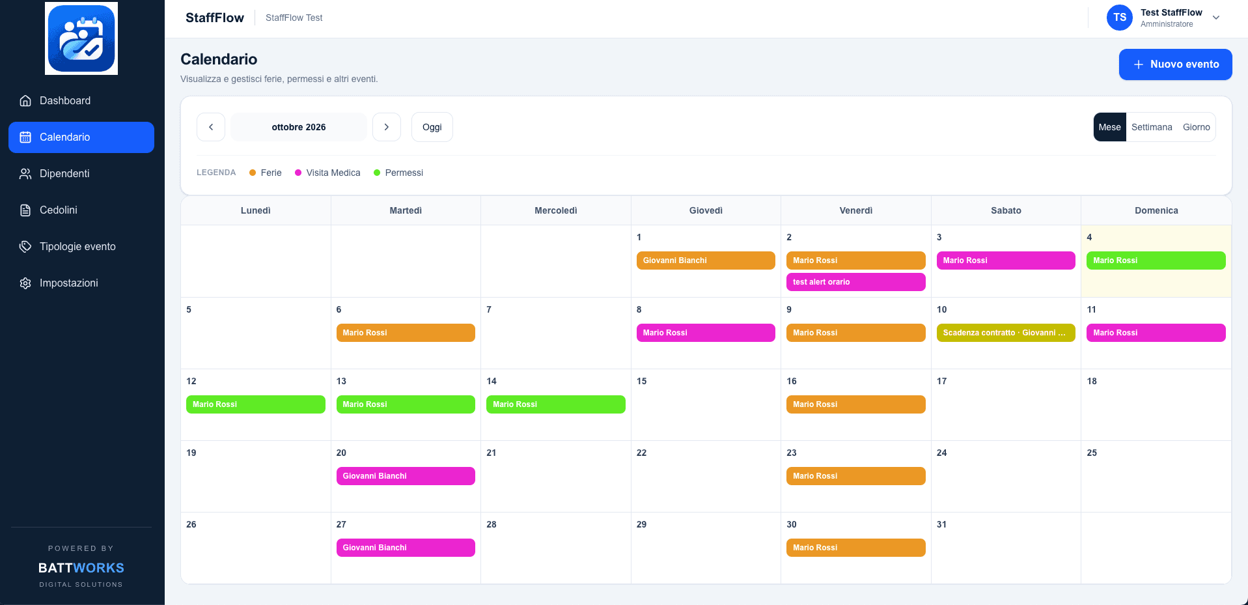This screenshot has height=605, width=1248.
Task: Open Scadenza contratto Giovanni event
Action: (x=1006, y=333)
